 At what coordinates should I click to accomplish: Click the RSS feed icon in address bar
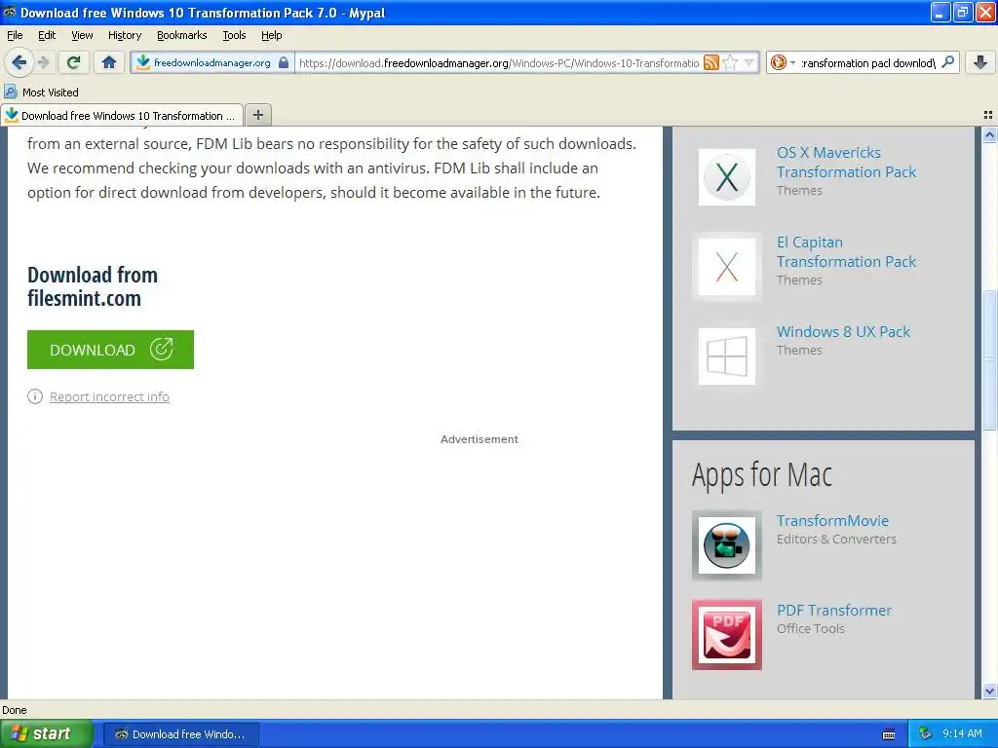[x=711, y=62]
